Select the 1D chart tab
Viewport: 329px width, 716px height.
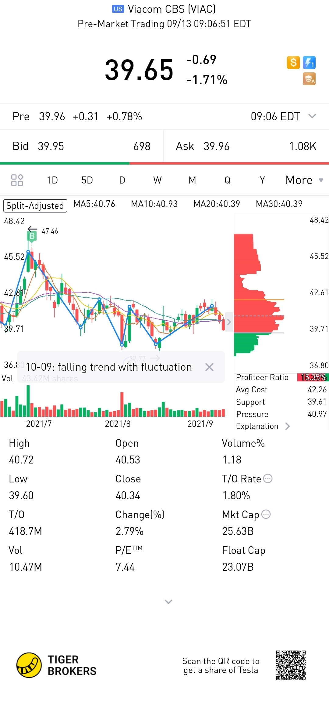click(52, 180)
